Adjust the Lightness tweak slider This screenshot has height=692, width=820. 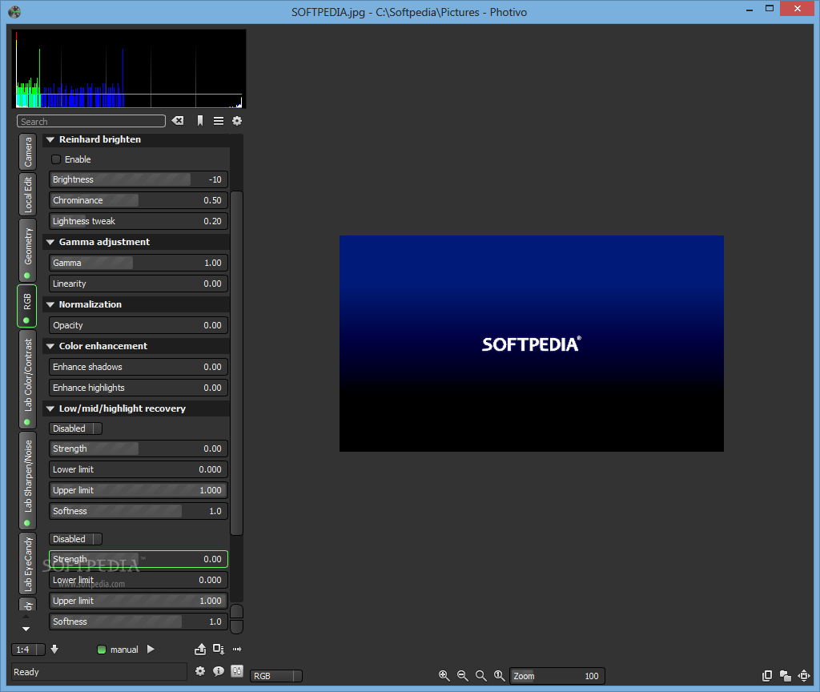point(139,221)
